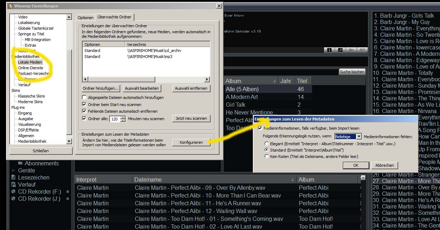Click the list view layout icon button
The height and width of the screenshot is (230, 440).
click(362, 50)
